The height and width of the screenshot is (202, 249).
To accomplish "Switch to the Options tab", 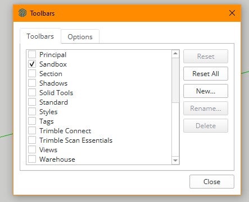I will pyautogui.click(x=80, y=36).
